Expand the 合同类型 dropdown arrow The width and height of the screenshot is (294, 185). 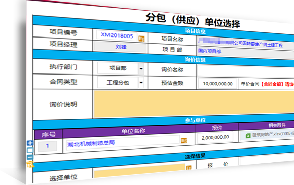pyautogui.click(x=141, y=83)
